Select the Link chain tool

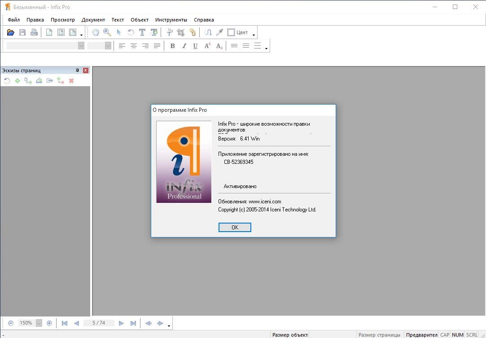pyautogui.click(x=193, y=32)
